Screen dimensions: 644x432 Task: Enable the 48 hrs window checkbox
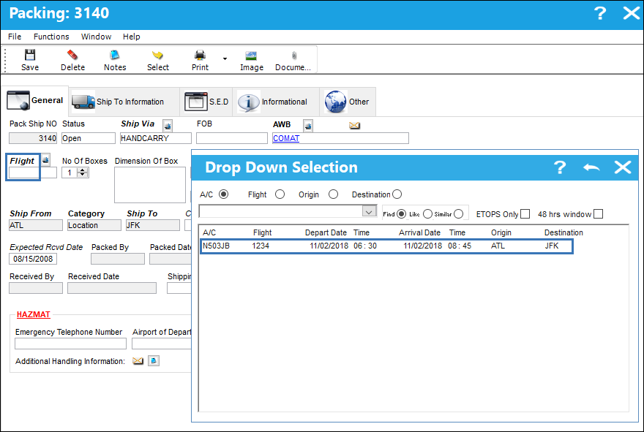(x=598, y=214)
